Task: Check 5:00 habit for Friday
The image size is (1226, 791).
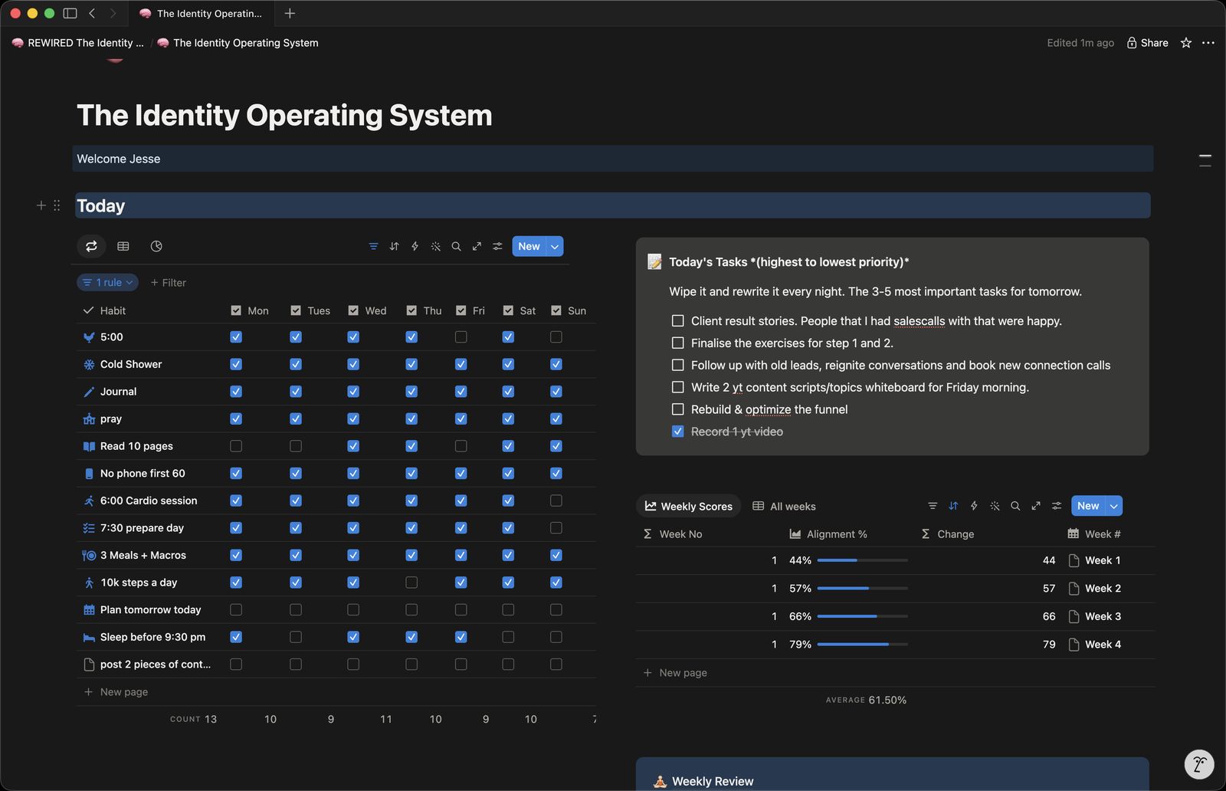Action: click(461, 337)
